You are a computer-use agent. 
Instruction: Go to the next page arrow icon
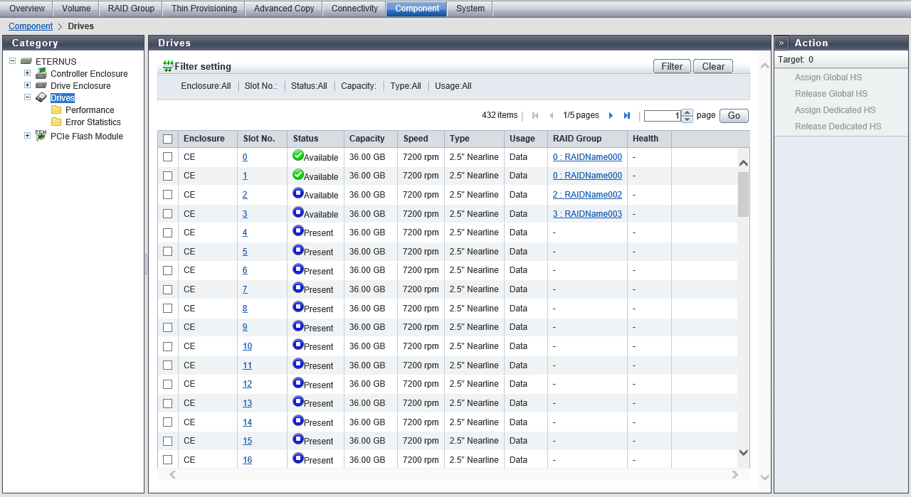611,116
